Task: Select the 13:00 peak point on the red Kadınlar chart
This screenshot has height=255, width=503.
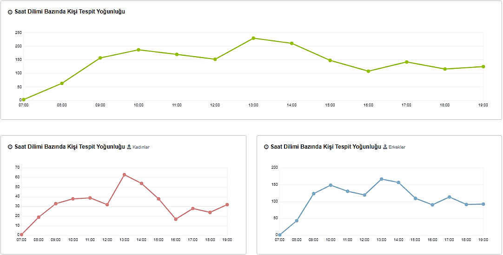Action: (x=124, y=175)
